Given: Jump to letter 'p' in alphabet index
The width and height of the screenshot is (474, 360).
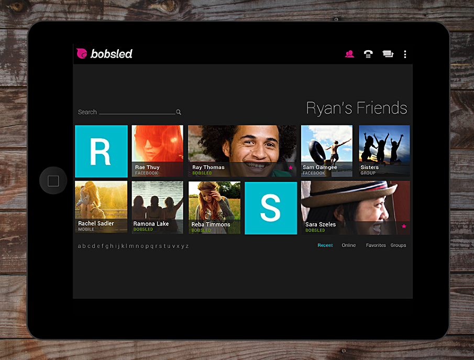Looking at the screenshot, I should pos(147,246).
